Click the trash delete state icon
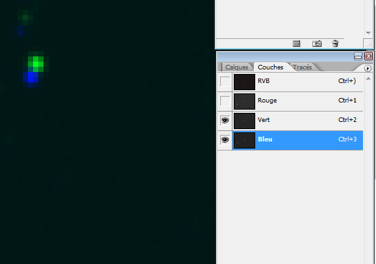 pos(335,43)
